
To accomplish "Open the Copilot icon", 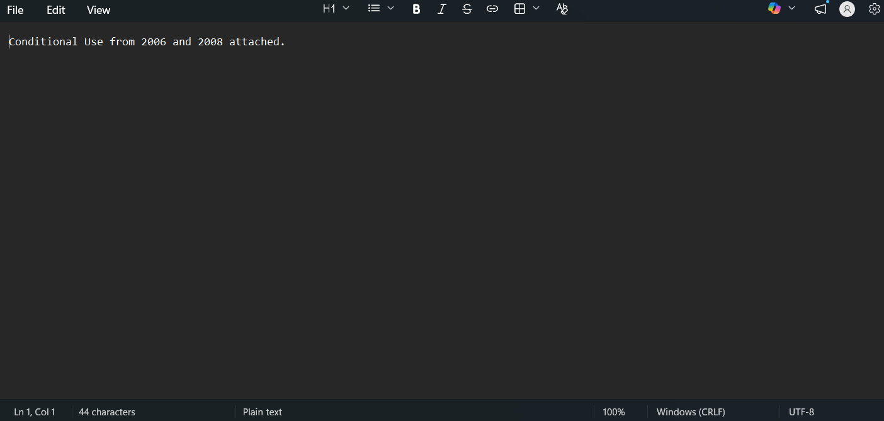I will (774, 9).
